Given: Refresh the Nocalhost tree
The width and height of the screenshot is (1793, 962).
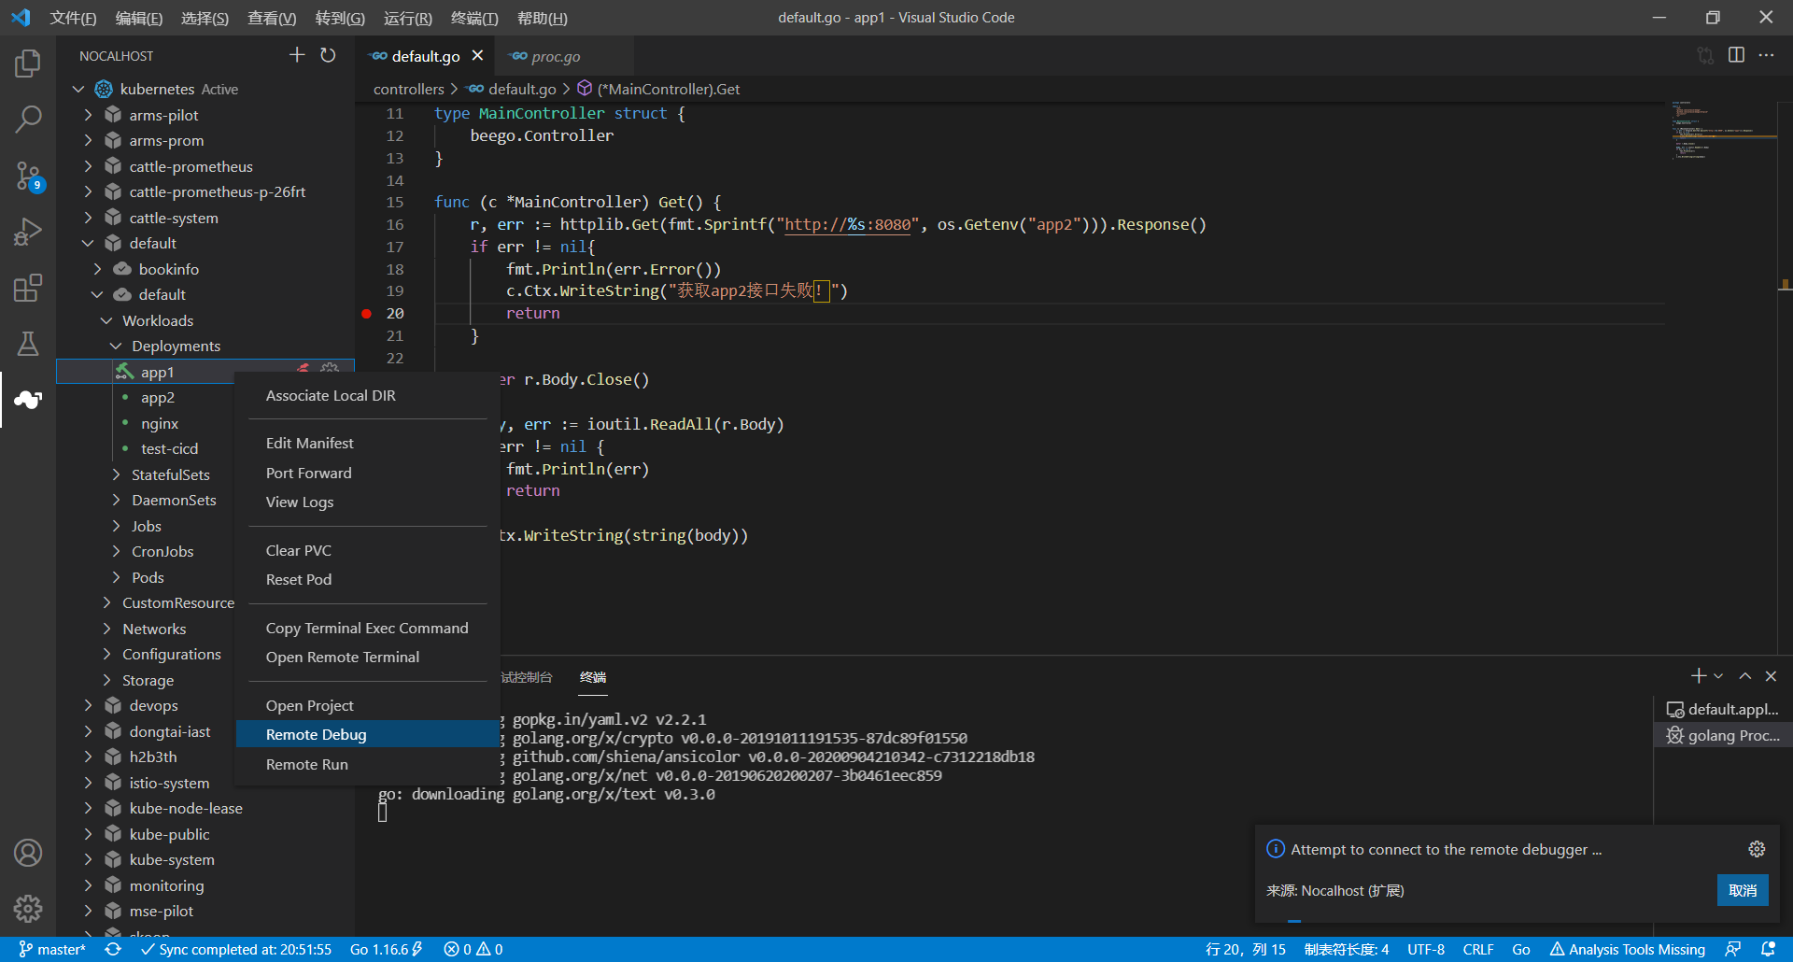Looking at the screenshot, I should 328,55.
